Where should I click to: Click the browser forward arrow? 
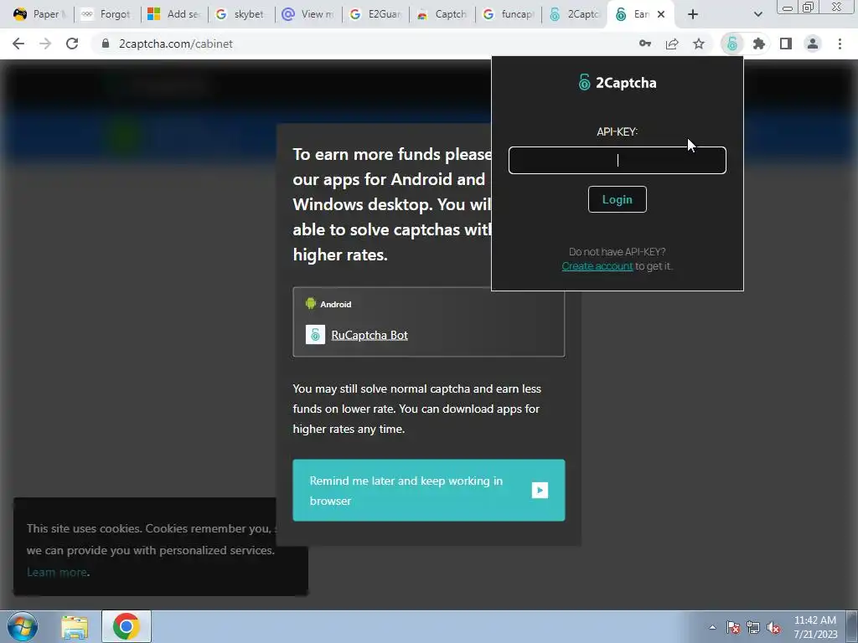click(x=45, y=44)
